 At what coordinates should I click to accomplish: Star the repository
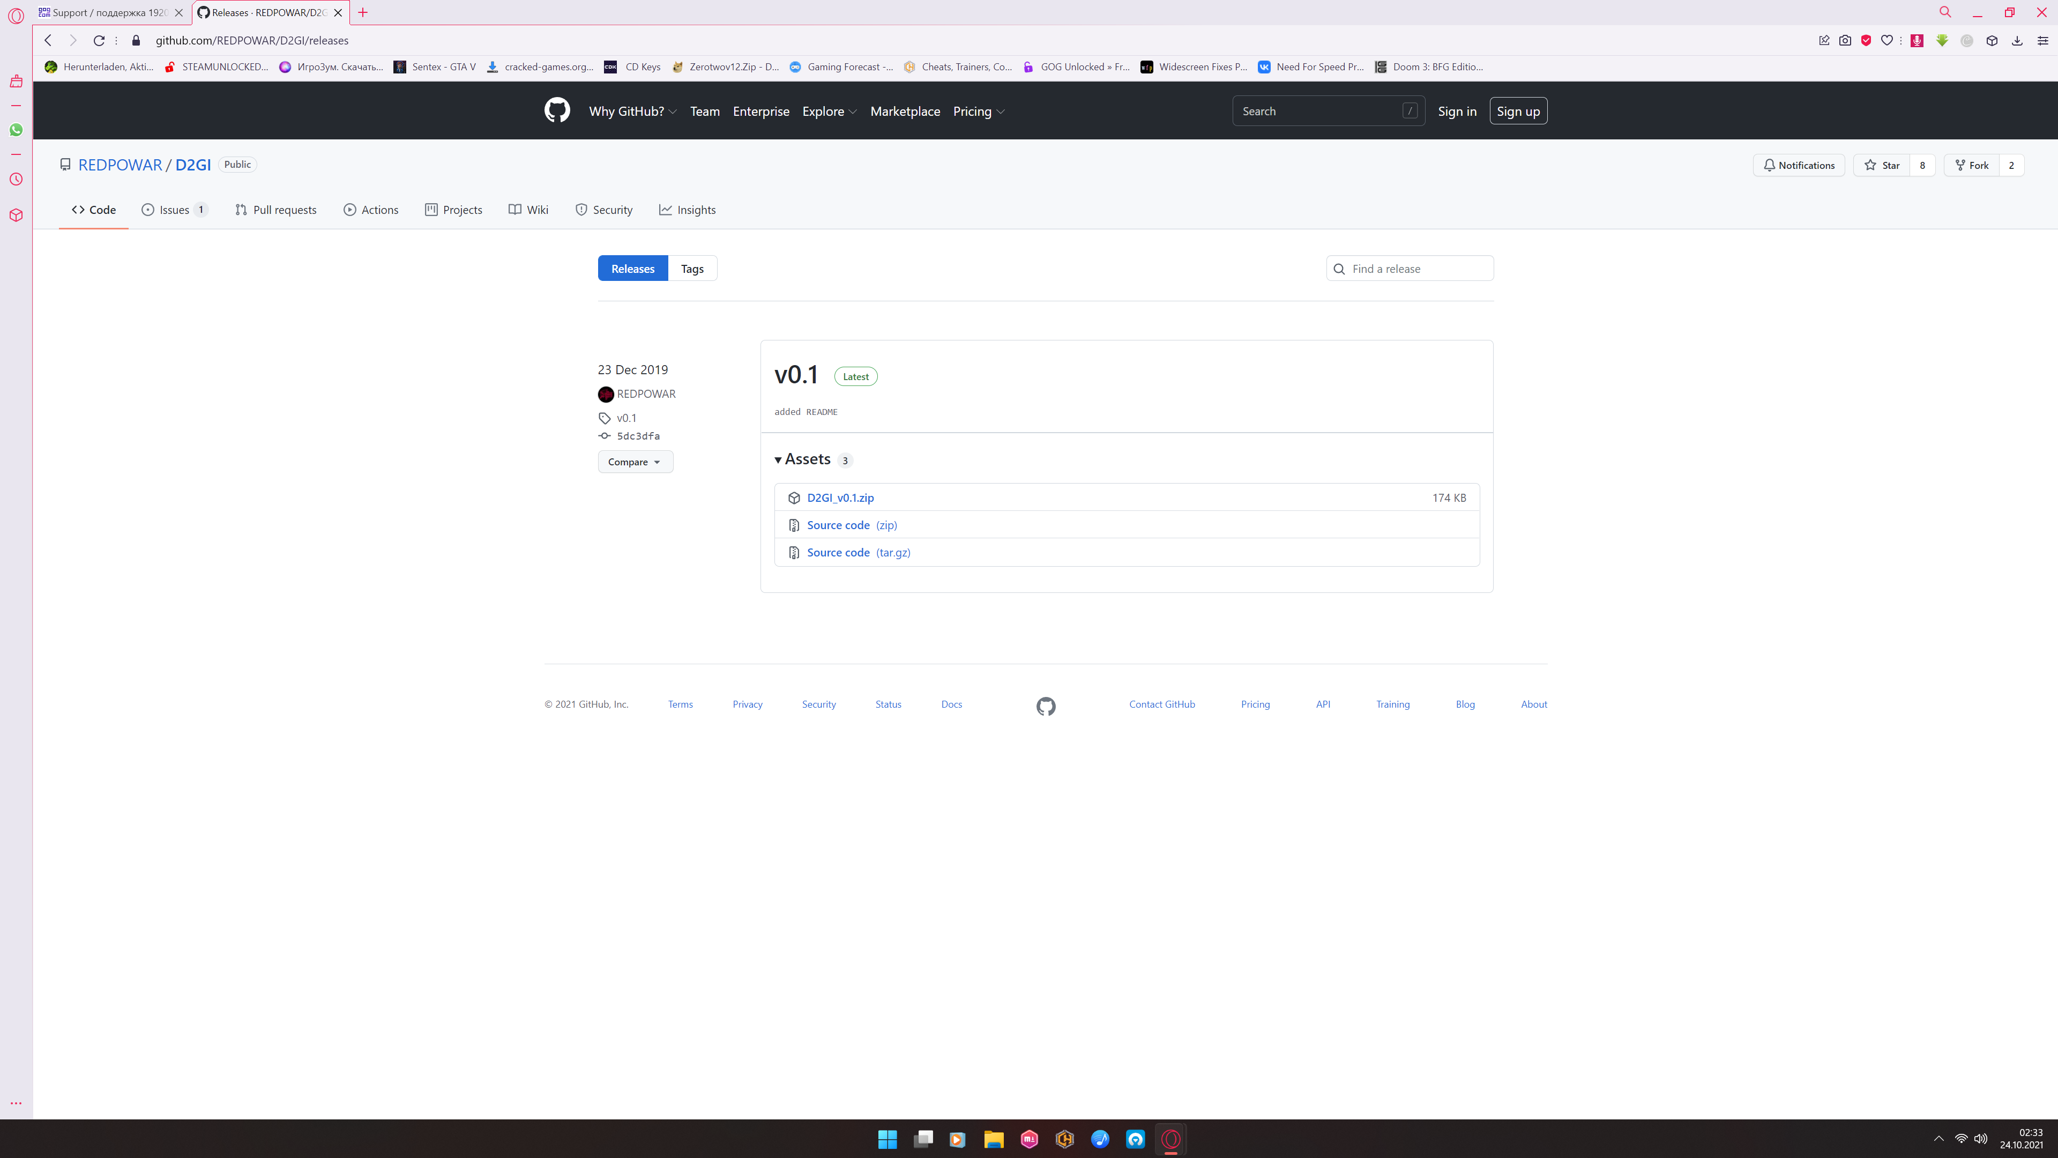[x=1882, y=165]
